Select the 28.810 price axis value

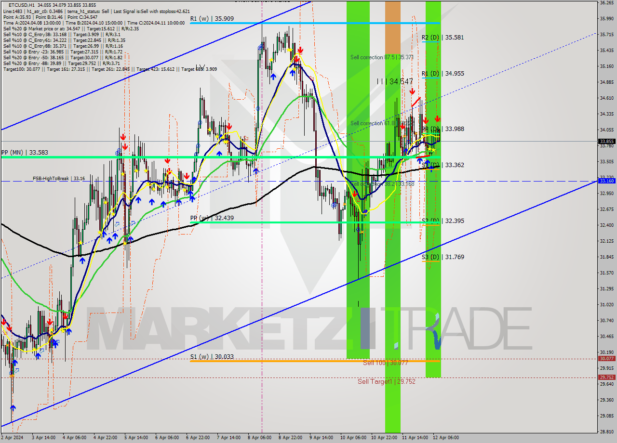point(606,431)
